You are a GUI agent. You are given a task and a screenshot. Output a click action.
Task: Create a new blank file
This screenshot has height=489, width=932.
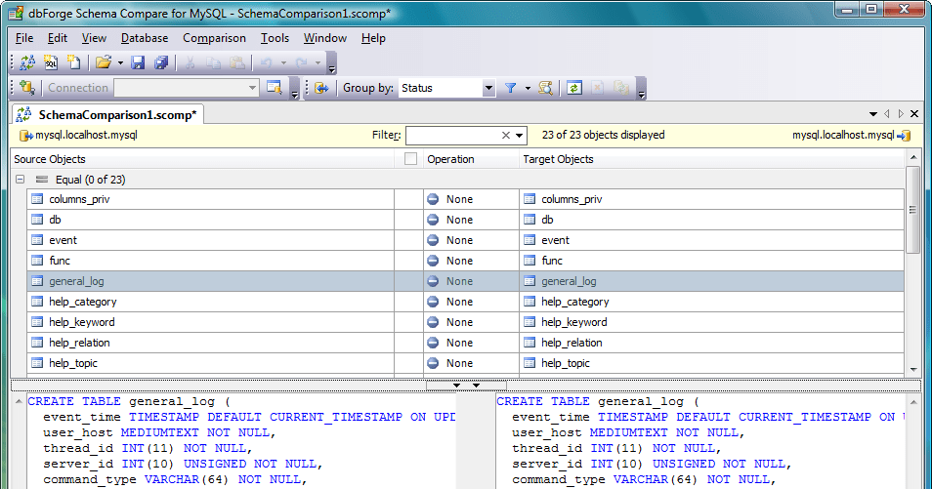coord(73,62)
